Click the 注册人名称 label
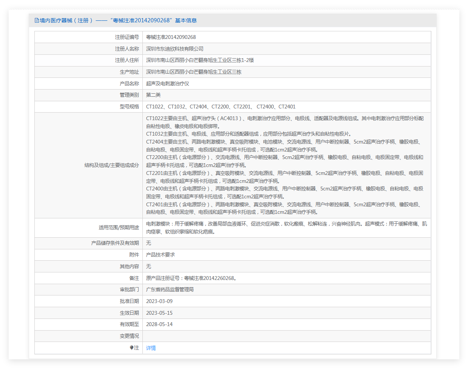The height and width of the screenshot is (368, 468). (x=127, y=49)
